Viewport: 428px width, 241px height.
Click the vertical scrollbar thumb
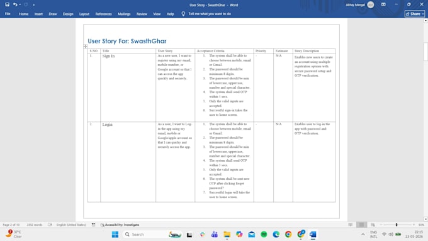[425, 52]
